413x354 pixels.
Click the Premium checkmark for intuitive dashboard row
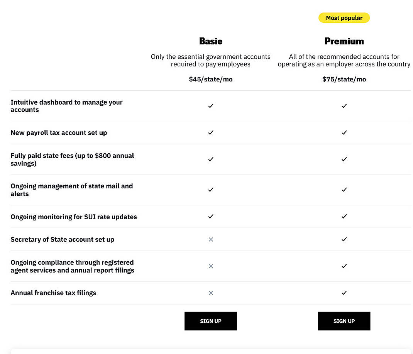[344, 106]
